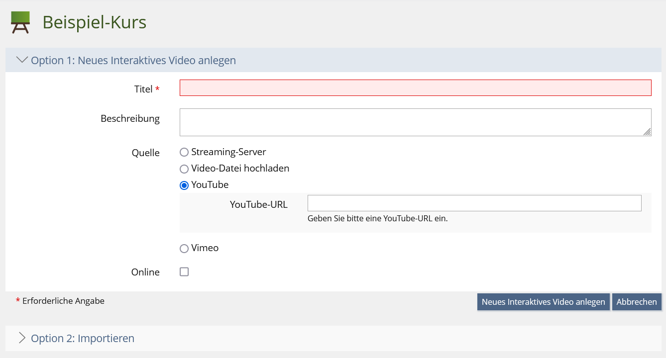
Task: Click into the YouTube-URL field
Action: [474, 203]
